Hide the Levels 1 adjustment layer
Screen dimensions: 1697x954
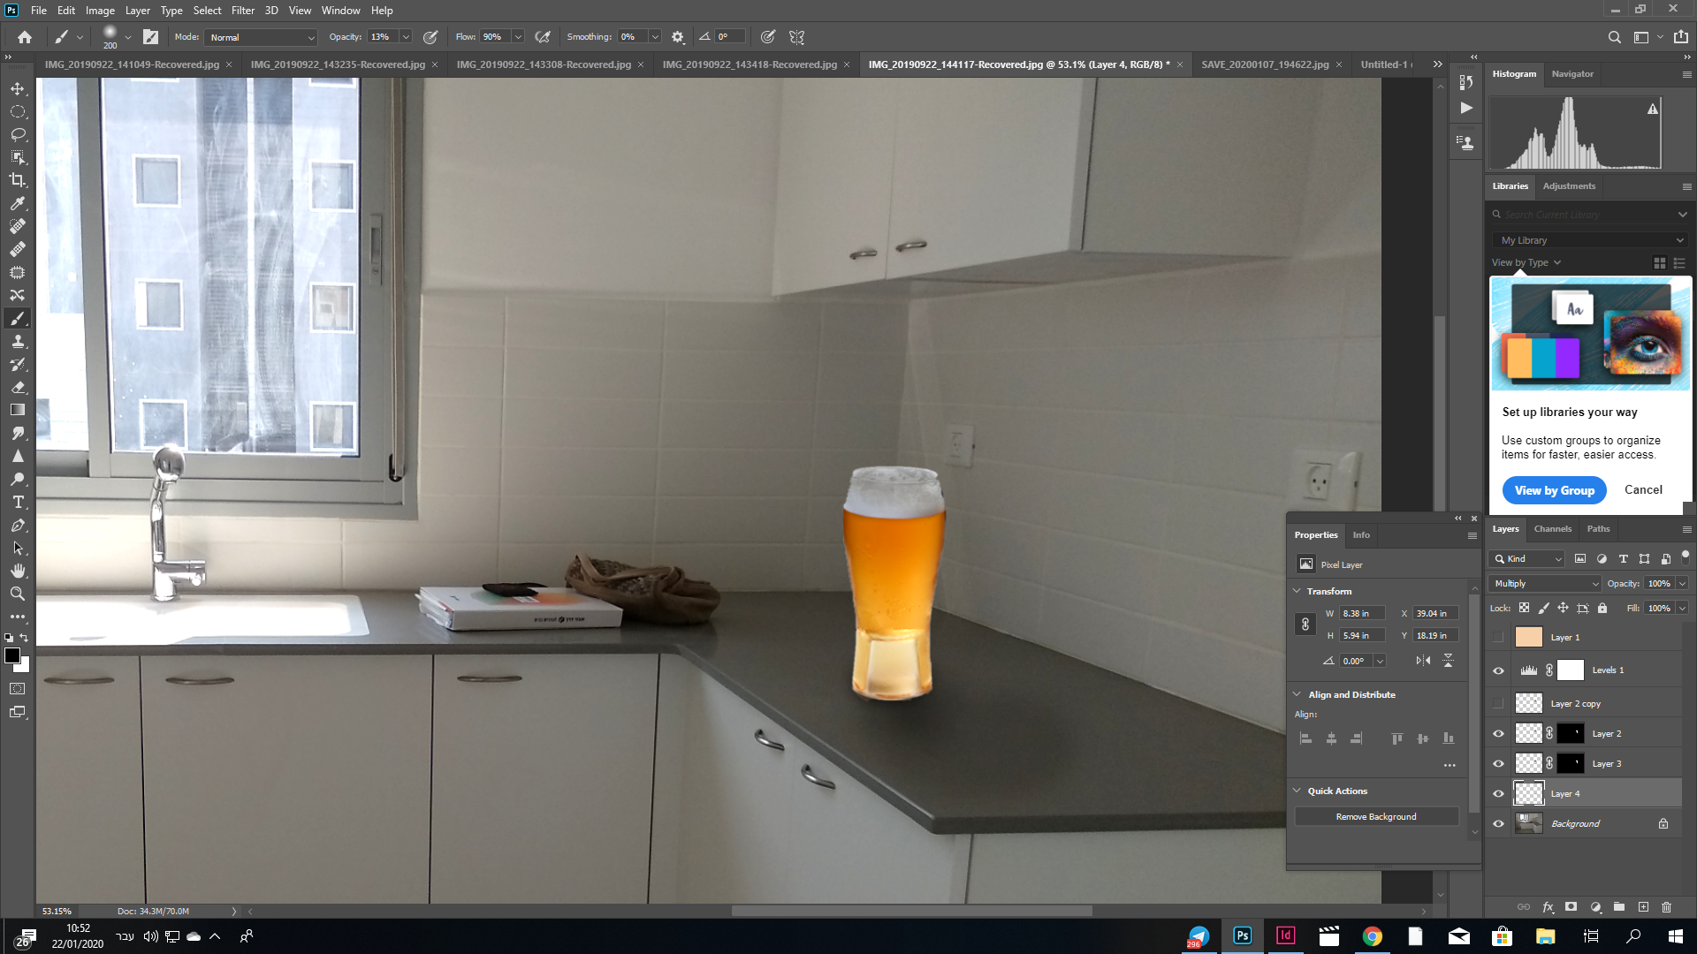point(1498,670)
